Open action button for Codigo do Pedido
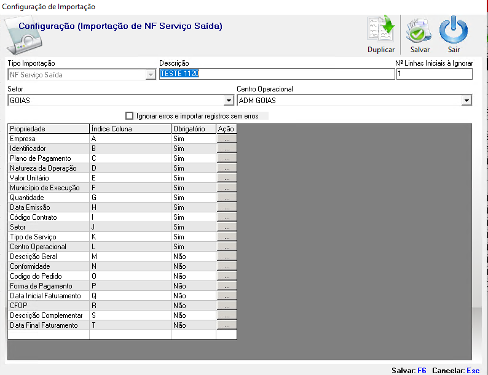This screenshot has width=488, height=375. 227,276
